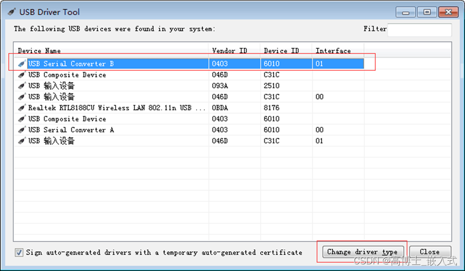Image resolution: width=465 pixels, height=271 pixels.
Task: Maximize the USB Driver Tool window
Action: (427, 12)
